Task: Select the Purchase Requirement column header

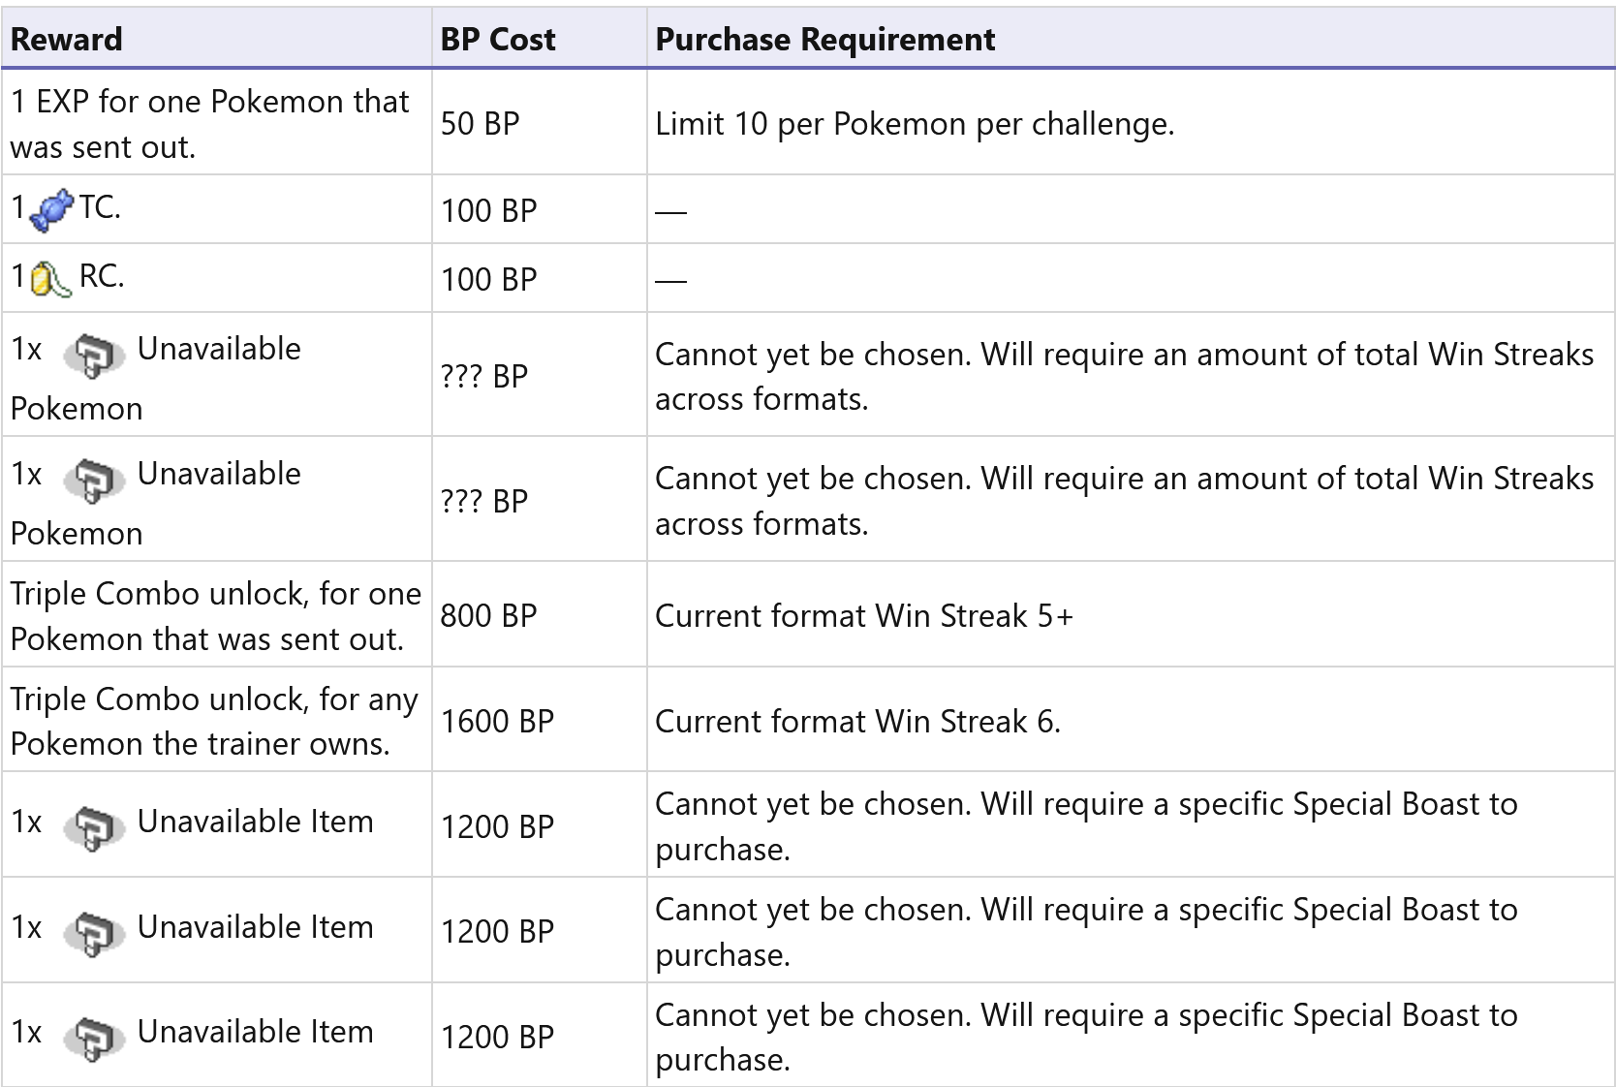Action: 824,40
